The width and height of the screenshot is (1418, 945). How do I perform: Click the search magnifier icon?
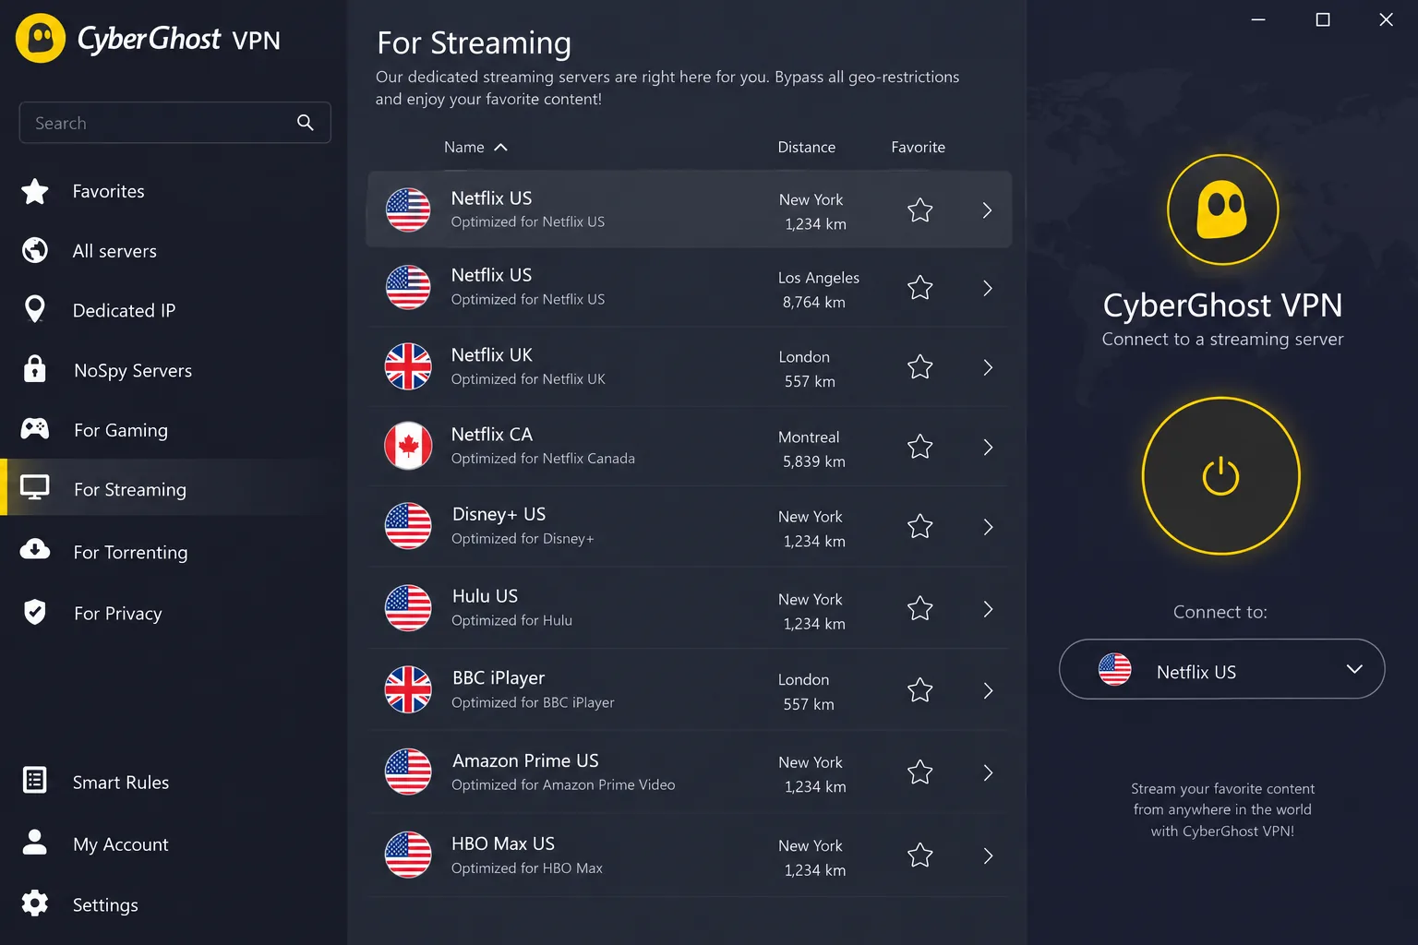tap(306, 123)
